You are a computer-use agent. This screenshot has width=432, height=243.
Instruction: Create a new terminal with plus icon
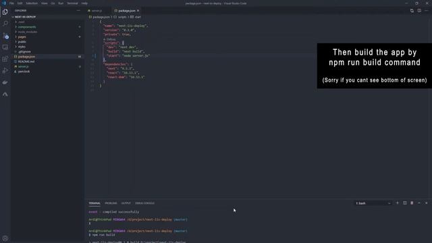[398, 203]
